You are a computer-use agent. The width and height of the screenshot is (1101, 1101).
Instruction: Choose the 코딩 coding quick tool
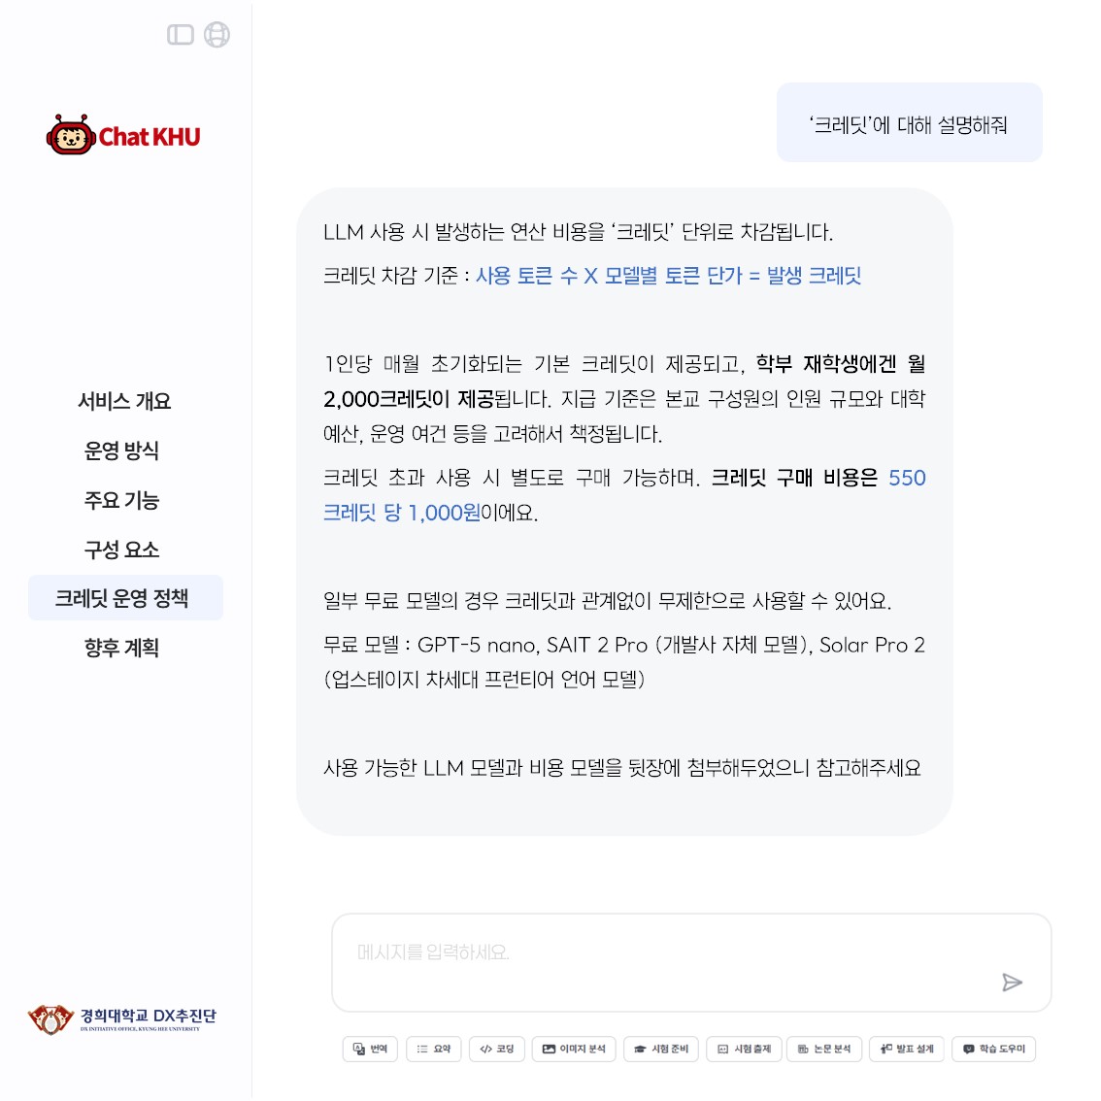tap(496, 1049)
